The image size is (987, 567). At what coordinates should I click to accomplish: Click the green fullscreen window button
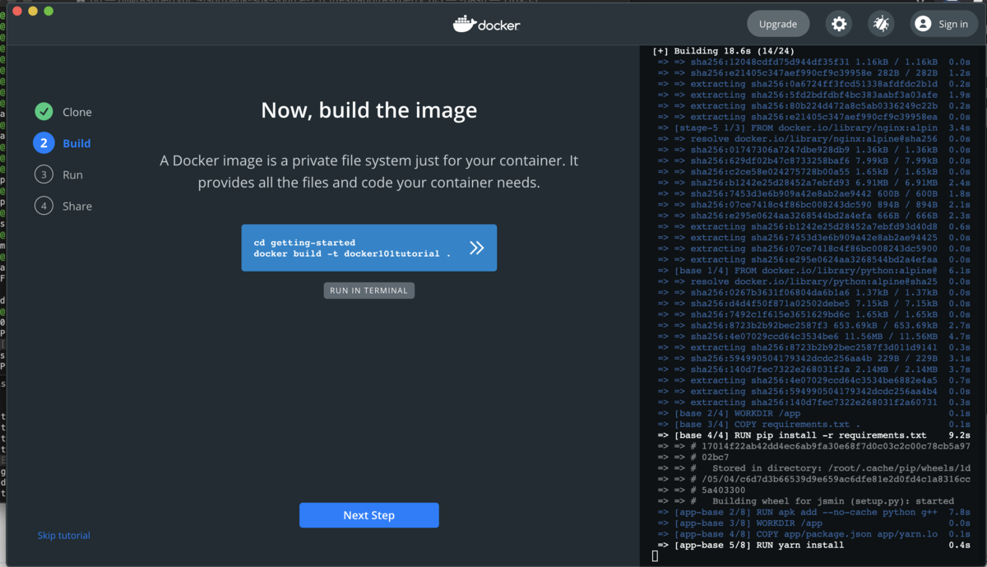pyautogui.click(x=49, y=11)
